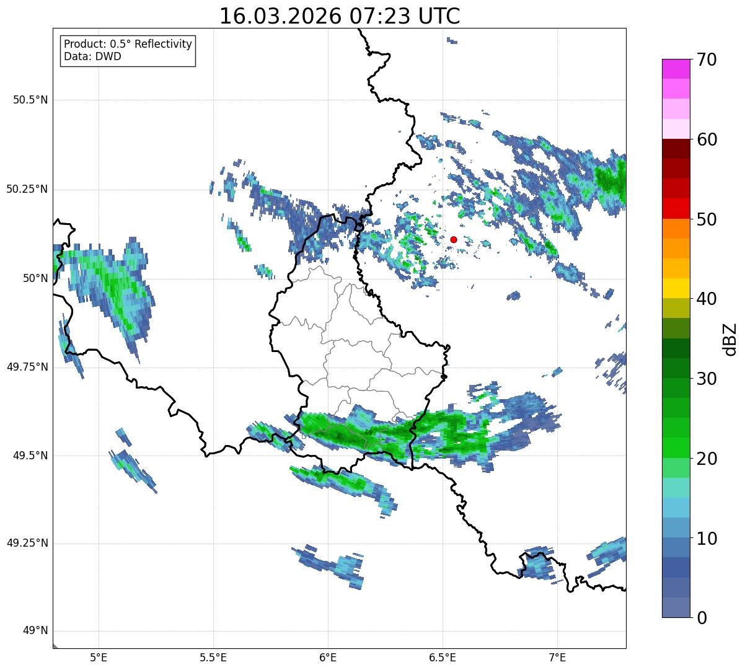This screenshot has height=670, width=745.
Task: Click the 5.5°E longitude tick label
Action: [x=213, y=657]
